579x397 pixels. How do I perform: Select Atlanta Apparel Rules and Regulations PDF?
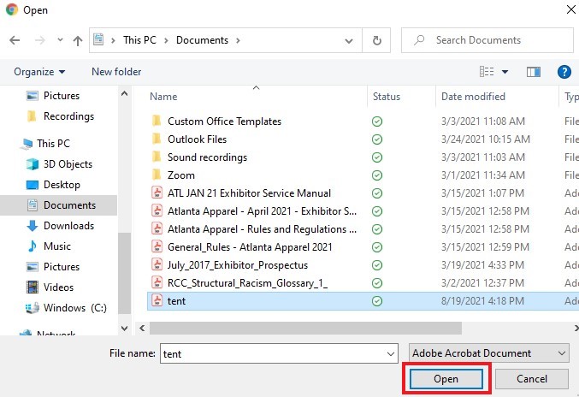(263, 229)
